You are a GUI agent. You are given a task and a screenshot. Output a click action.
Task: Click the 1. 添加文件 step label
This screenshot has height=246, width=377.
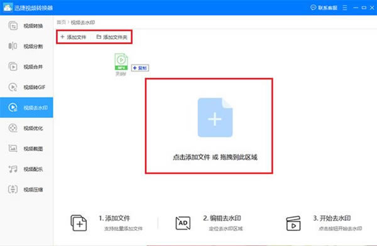pyautogui.click(x=114, y=218)
